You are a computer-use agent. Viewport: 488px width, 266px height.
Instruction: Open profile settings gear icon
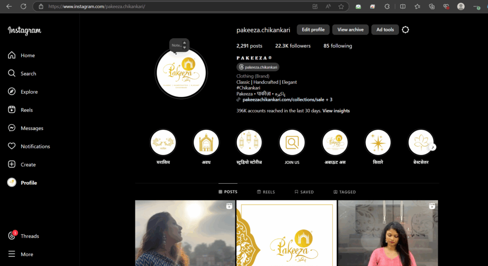[405, 30]
